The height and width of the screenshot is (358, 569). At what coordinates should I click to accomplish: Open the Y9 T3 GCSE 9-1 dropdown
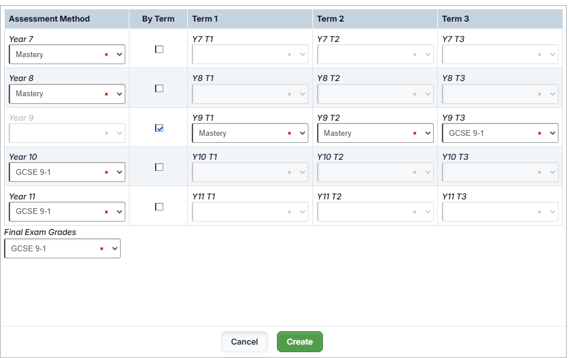click(500, 134)
